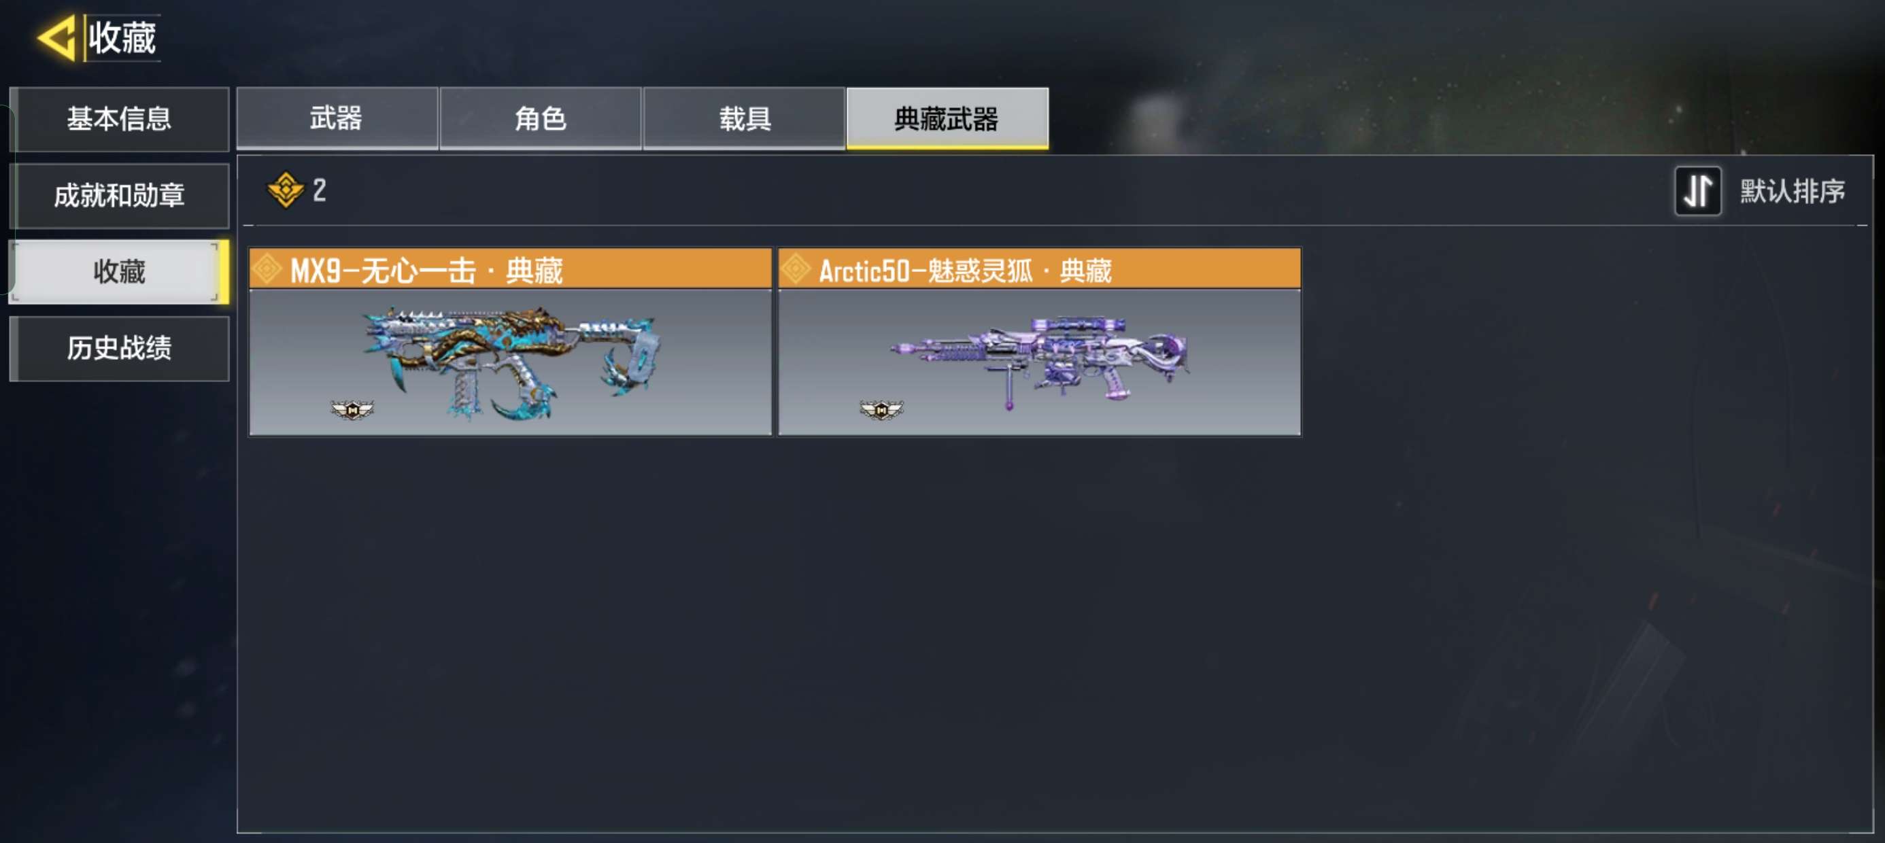Select the MX9 blue dragon weapon image
This screenshot has height=843, width=1885.
(x=510, y=363)
